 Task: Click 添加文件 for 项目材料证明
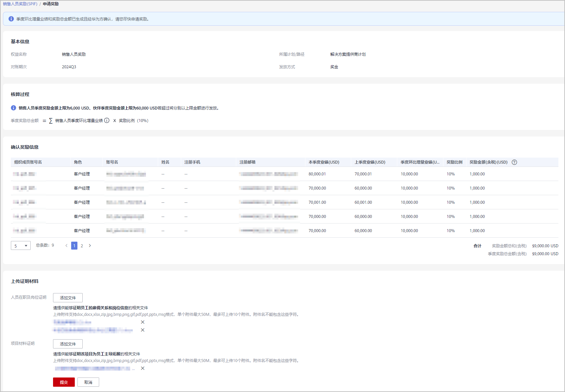coord(68,344)
